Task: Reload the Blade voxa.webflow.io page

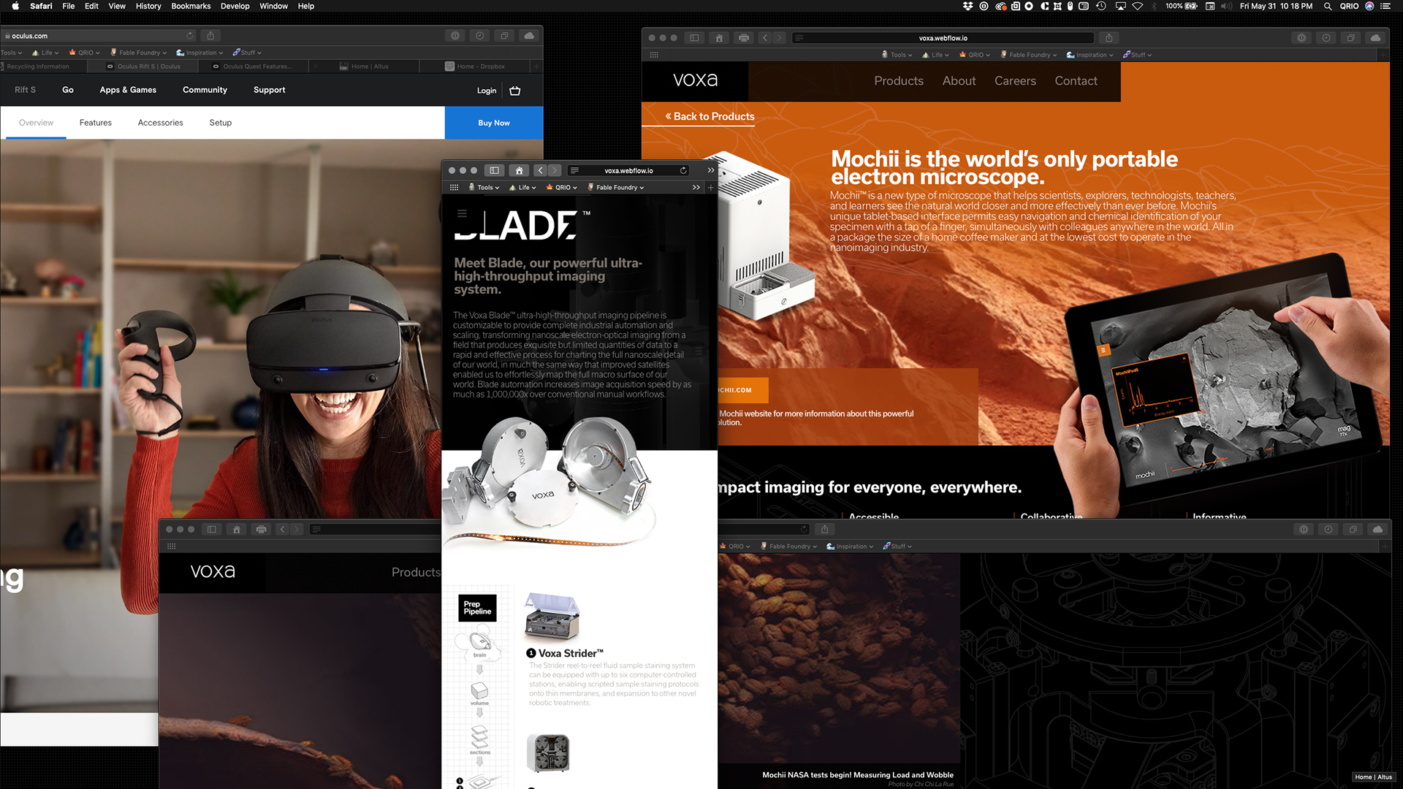Action: pos(683,170)
